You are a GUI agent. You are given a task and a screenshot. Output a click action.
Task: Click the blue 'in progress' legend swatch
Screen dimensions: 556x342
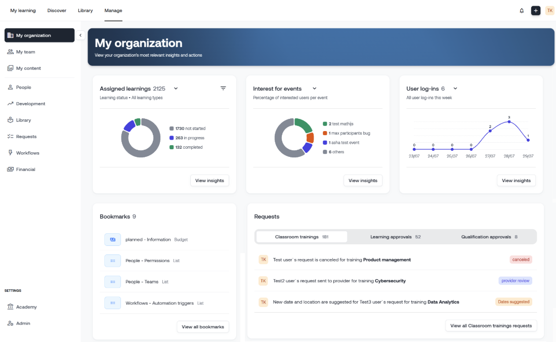172,138
